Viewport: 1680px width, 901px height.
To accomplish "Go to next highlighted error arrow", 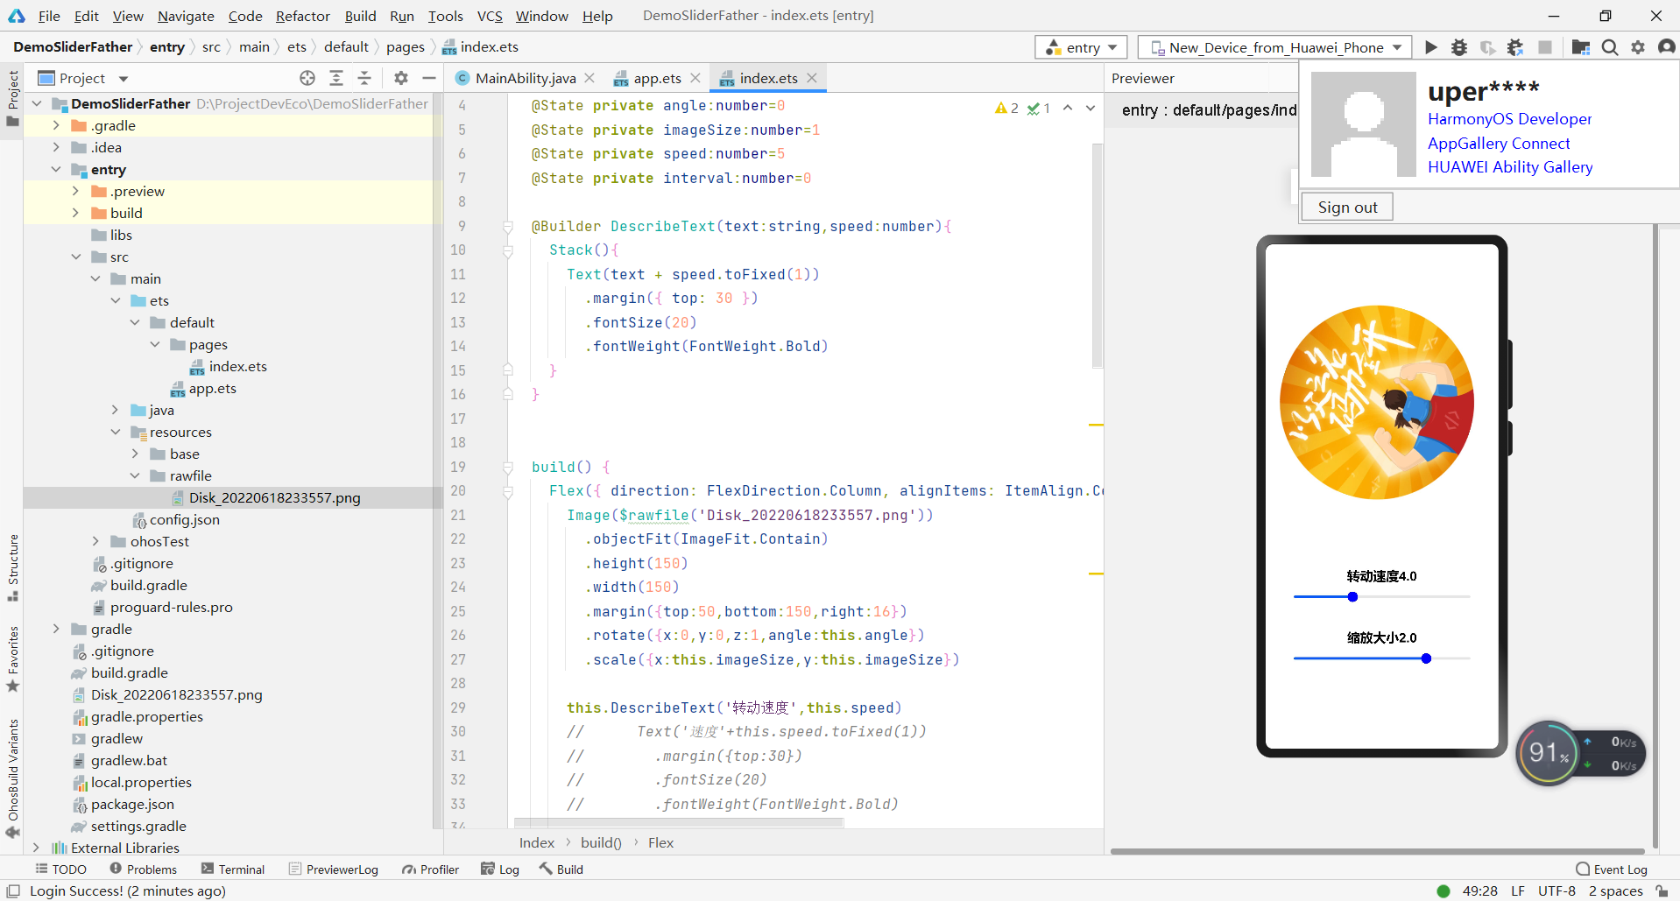I will pyautogui.click(x=1091, y=108).
